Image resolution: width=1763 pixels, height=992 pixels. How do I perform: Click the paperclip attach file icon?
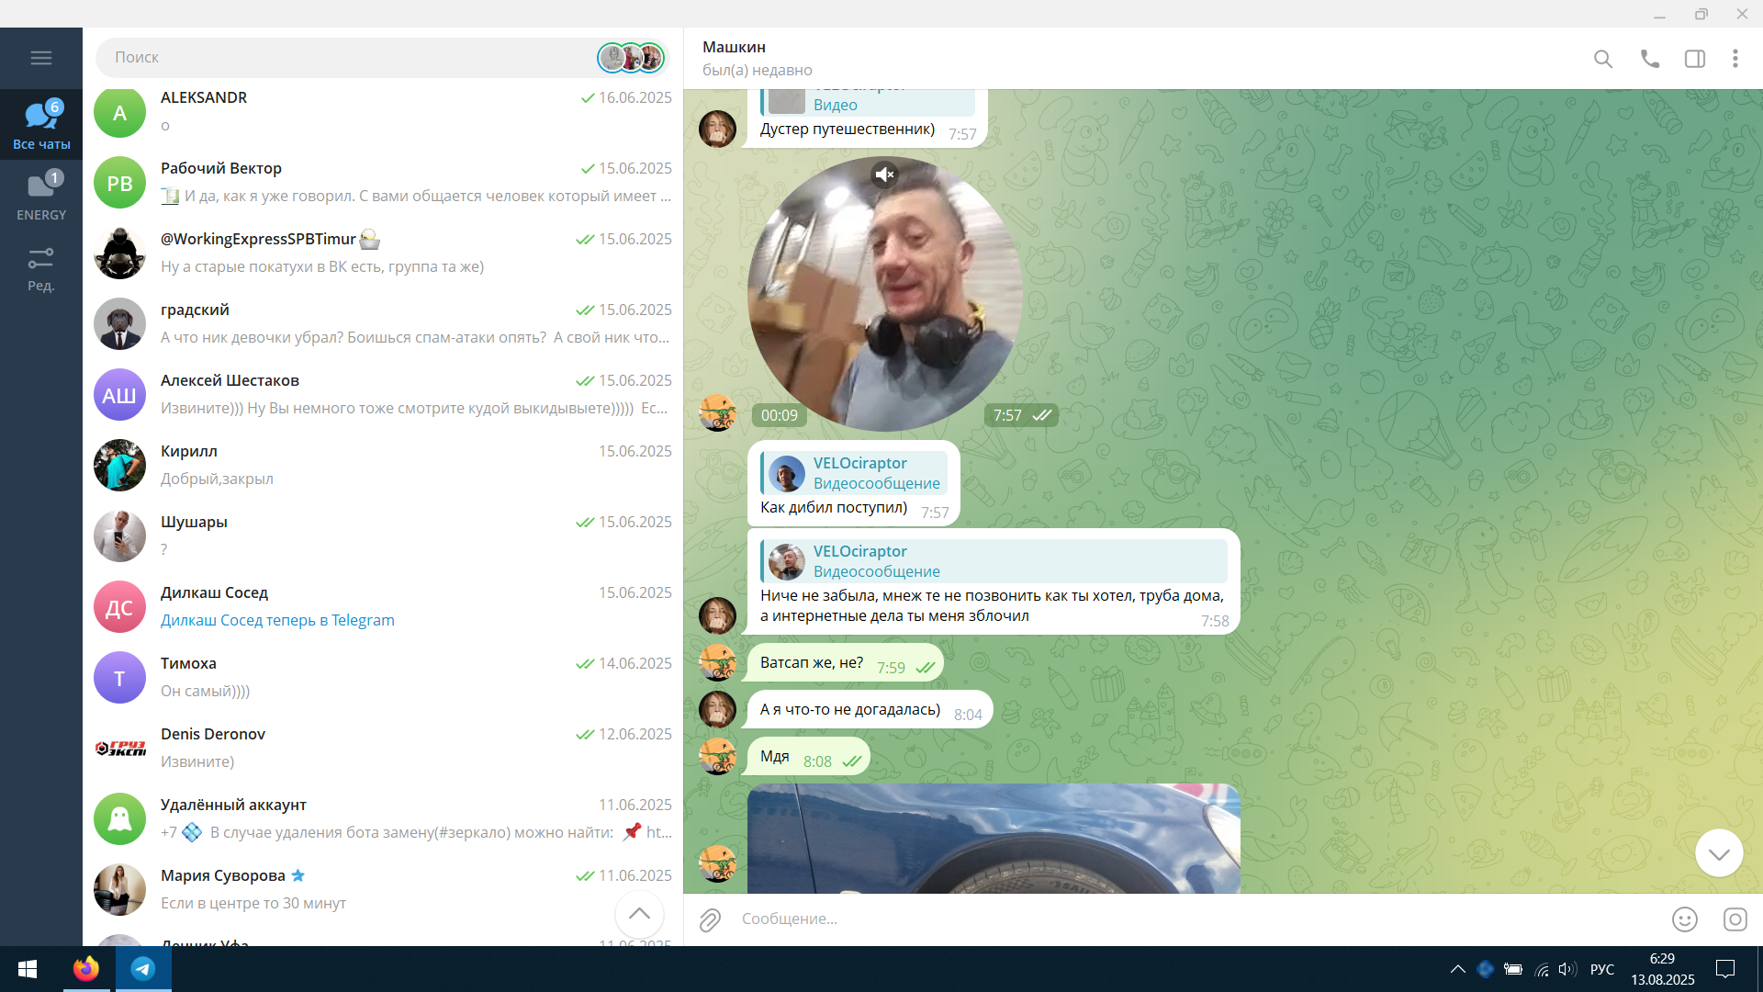(x=710, y=919)
